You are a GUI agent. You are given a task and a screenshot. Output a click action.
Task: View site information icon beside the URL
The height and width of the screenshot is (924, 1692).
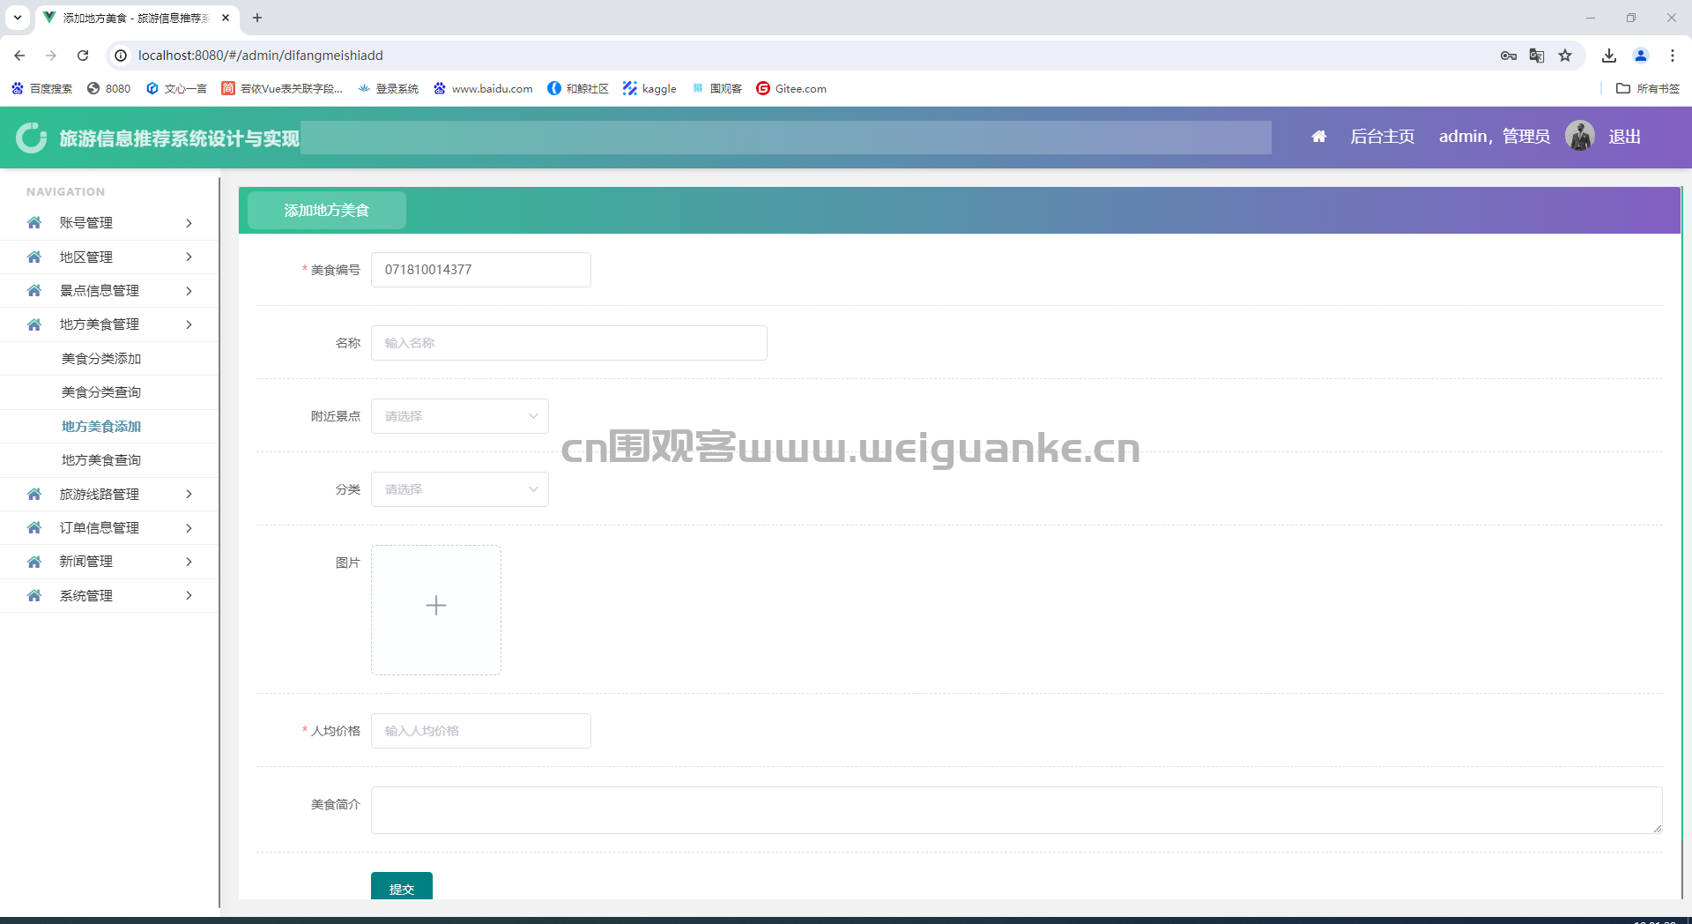(121, 56)
